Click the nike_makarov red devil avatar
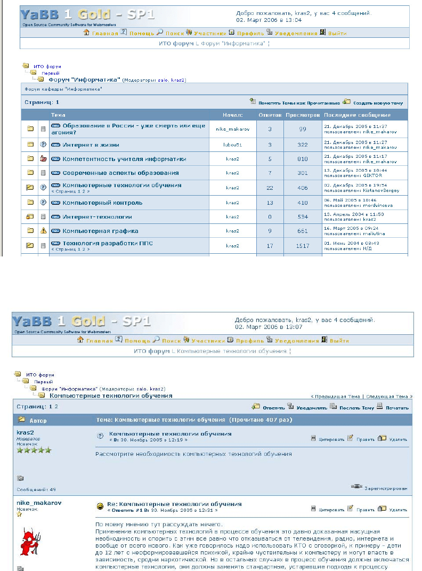The image size is (422, 571). coord(30,542)
